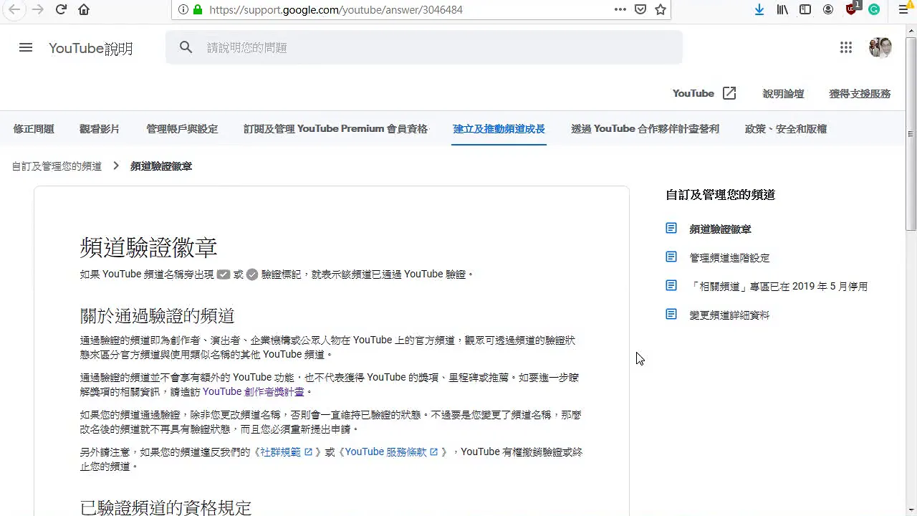Click the document icon for 變更頻道詳細資料

(x=671, y=314)
